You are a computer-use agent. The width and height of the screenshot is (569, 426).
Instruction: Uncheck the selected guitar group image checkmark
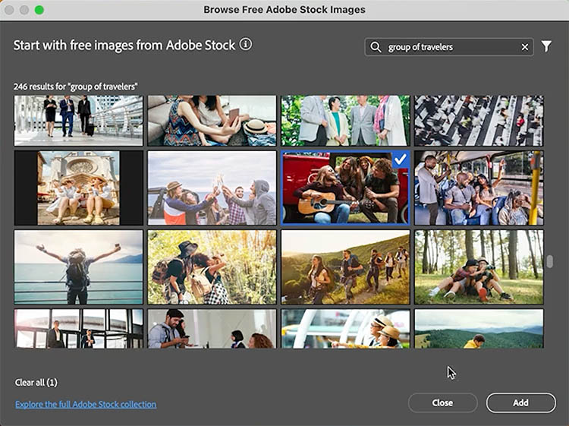[x=400, y=159]
